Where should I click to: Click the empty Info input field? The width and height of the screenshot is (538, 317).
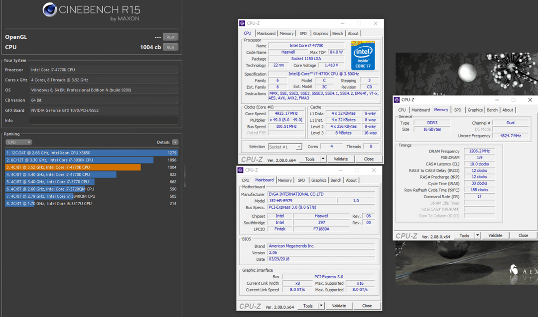tap(104, 121)
